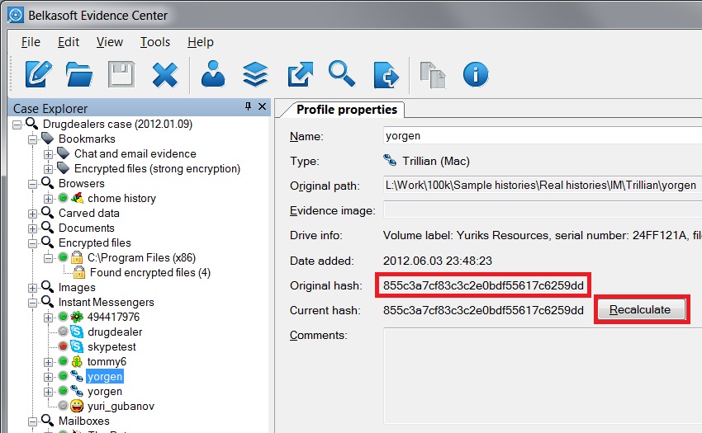Click the magnifying glass search toolbar icon

[x=342, y=73]
